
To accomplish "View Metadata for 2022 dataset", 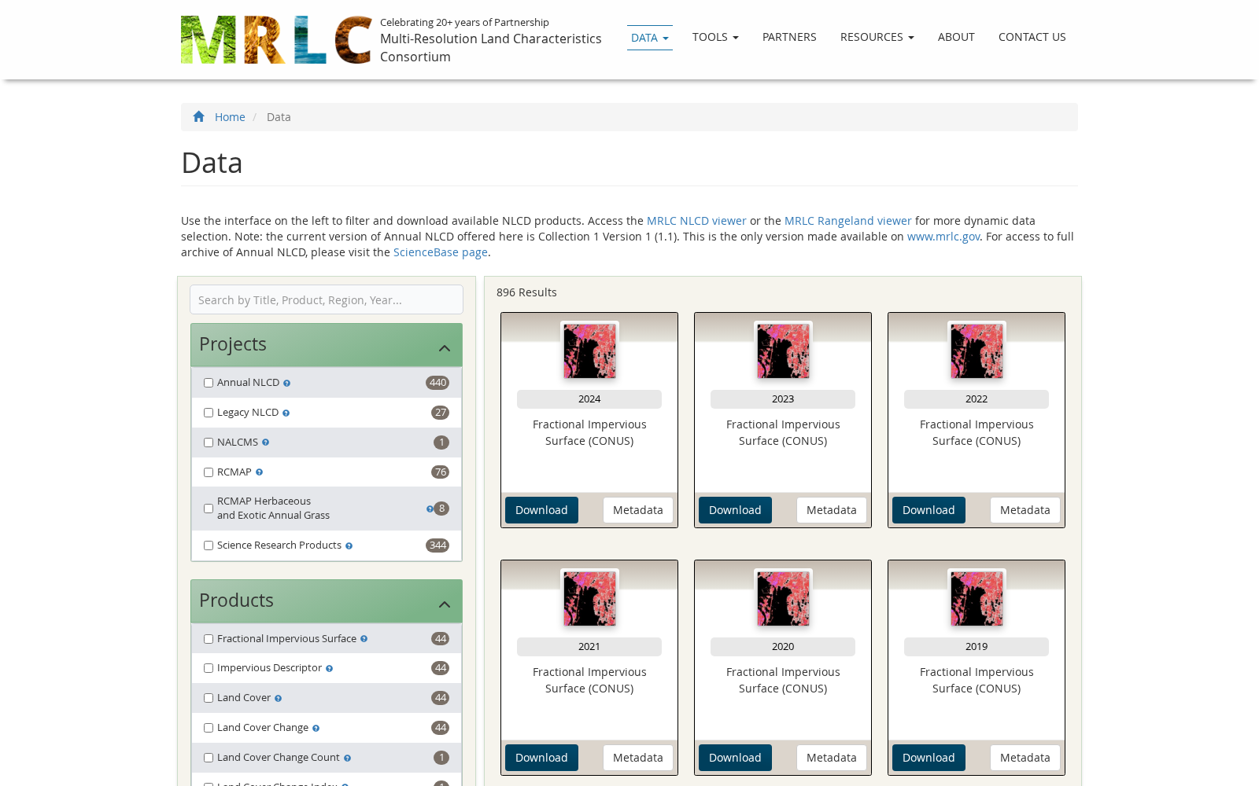I will tap(1025, 510).
